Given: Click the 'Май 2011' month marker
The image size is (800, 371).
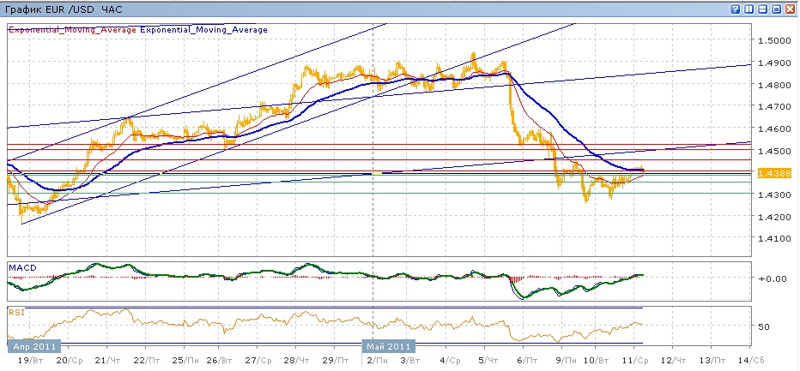Looking at the screenshot, I should pyautogui.click(x=389, y=346).
